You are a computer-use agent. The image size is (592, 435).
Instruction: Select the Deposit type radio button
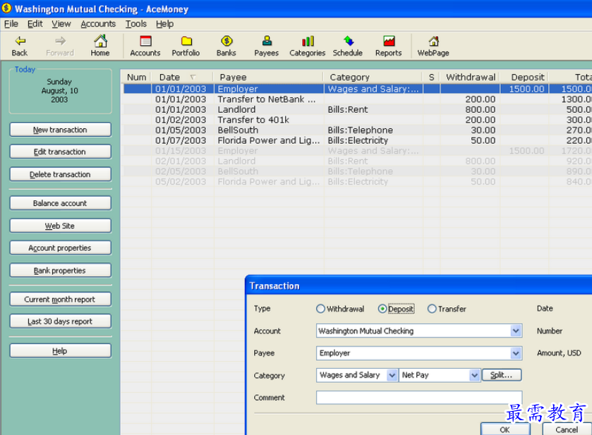[382, 309]
